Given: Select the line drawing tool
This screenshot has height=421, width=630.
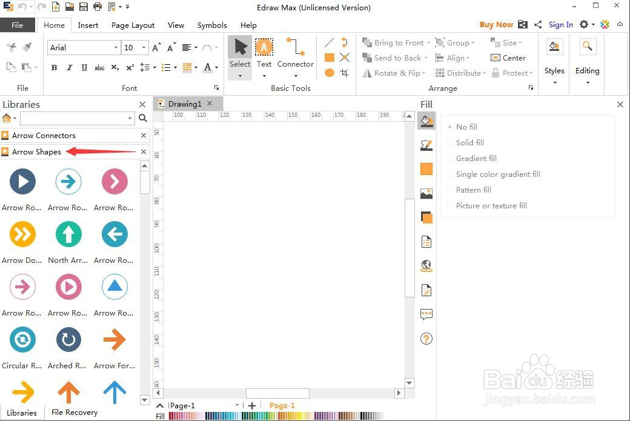Looking at the screenshot, I should [329, 42].
